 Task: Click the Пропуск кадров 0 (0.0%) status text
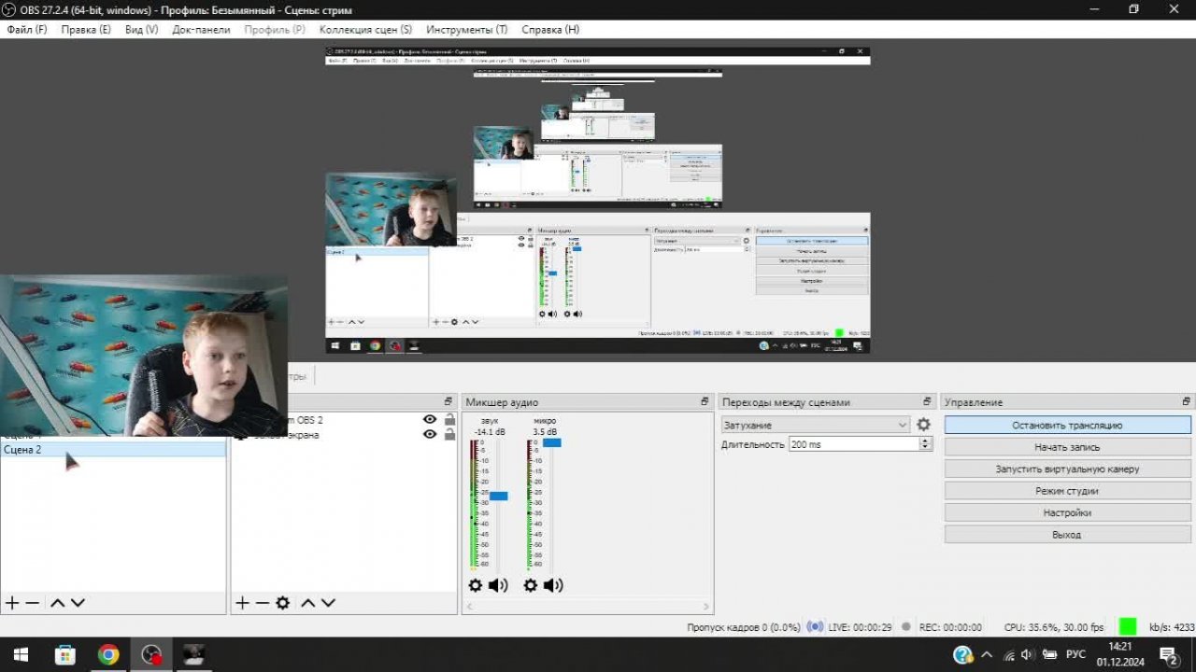coord(744,627)
